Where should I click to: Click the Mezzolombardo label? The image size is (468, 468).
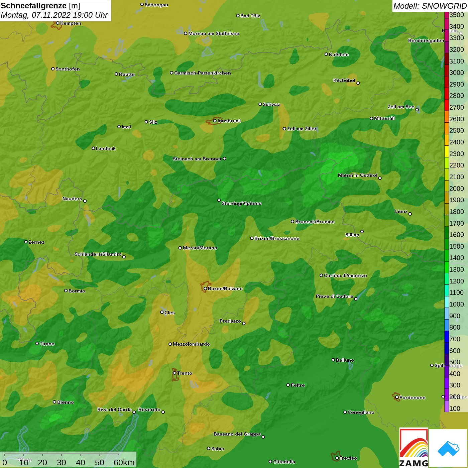191,344
